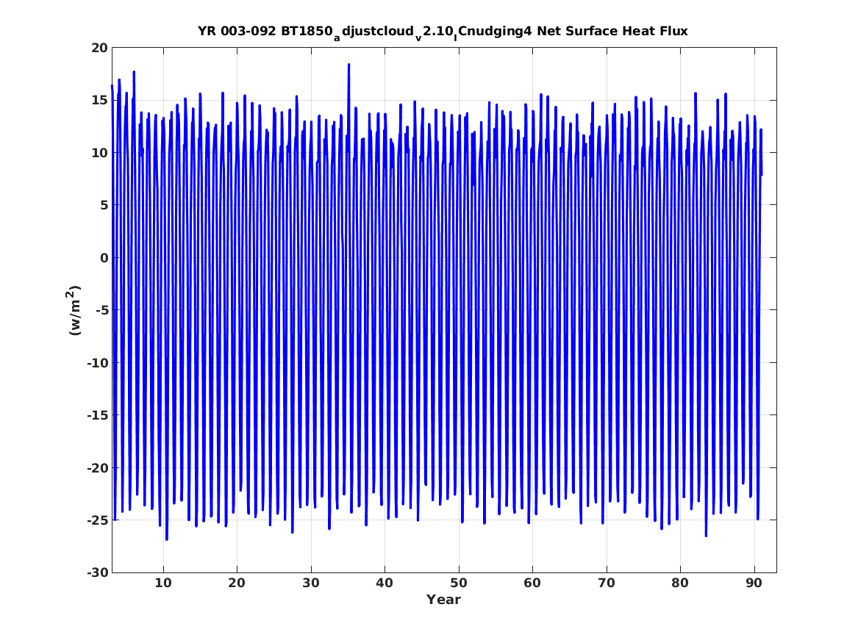Viewport: 858px width, 643px height.
Task: Click y-axis tick label -15
Action: [x=98, y=415]
